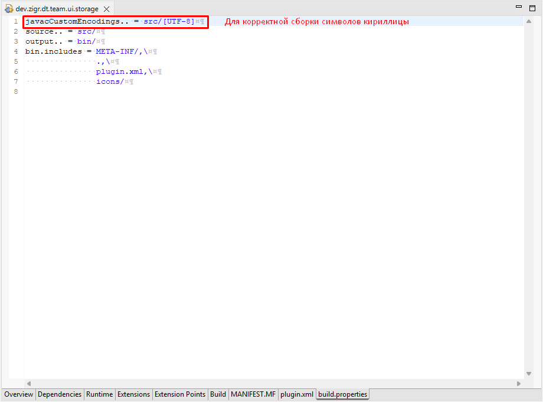Select the Runtime tab
The width and height of the screenshot is (543, 402).
(99, 394)
